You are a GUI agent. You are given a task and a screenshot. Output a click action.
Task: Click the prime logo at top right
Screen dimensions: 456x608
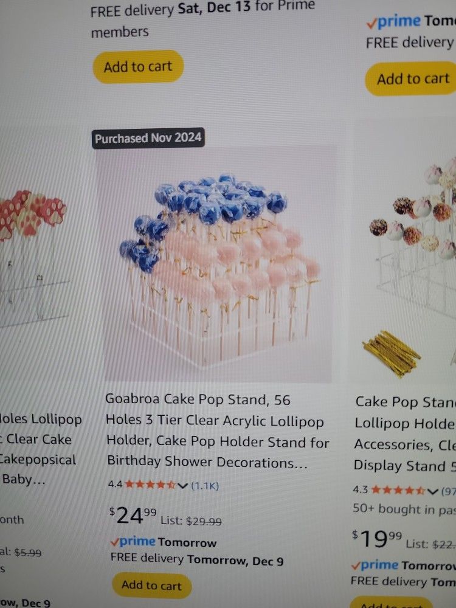[x=393, y=22]
